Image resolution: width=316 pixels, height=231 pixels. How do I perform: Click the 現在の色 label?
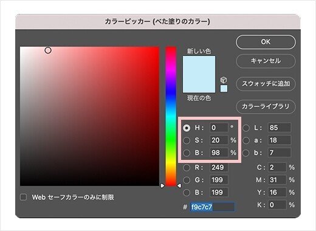point(199,98)
